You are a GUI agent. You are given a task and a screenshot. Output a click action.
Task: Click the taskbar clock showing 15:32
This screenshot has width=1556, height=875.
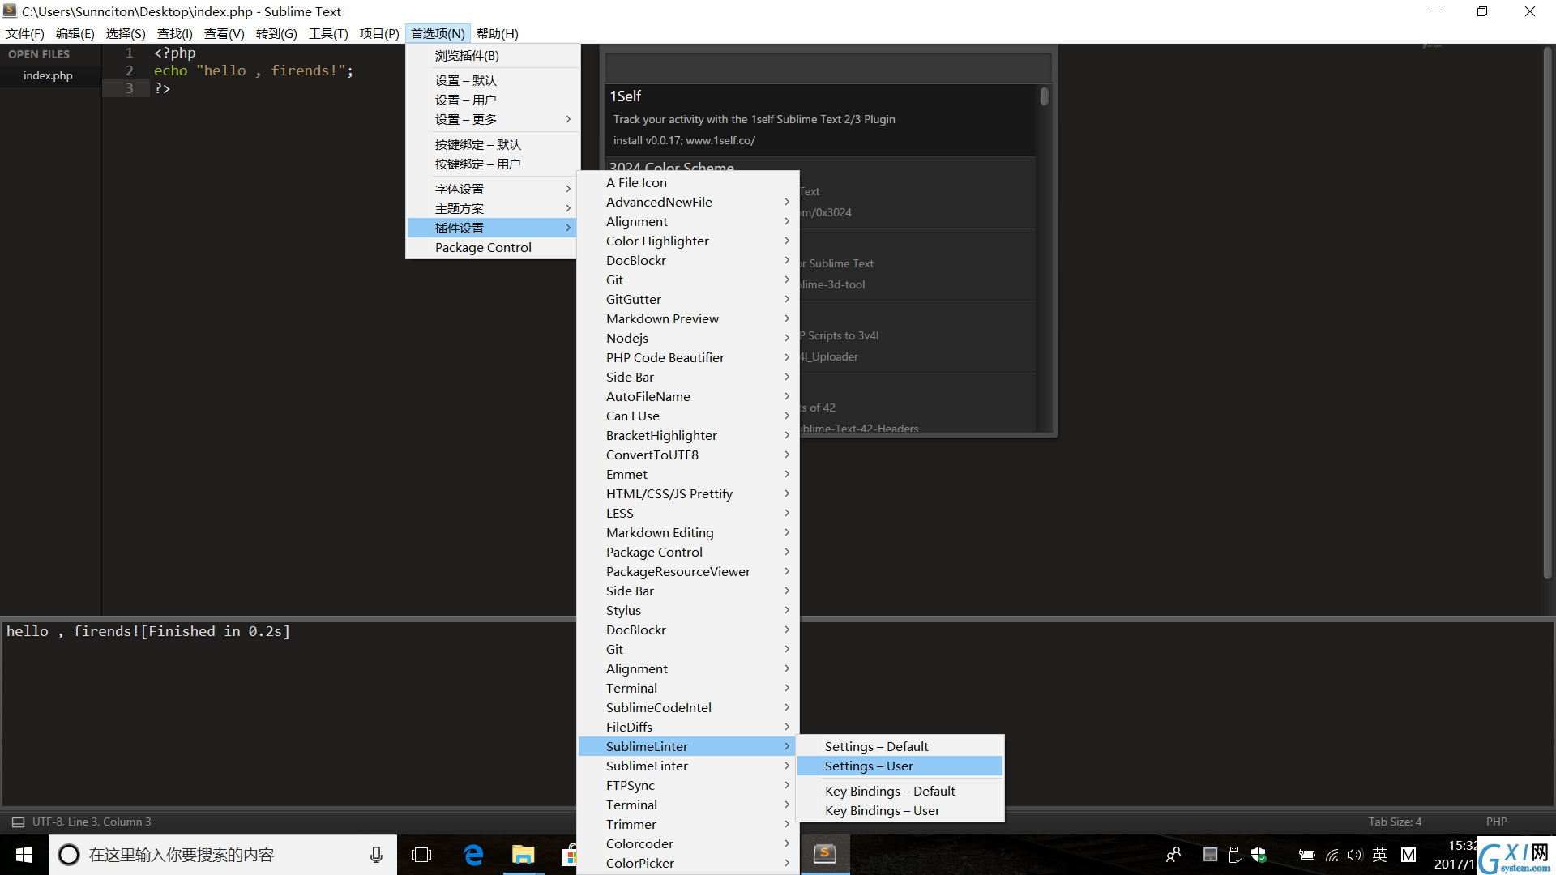(1455, 855)
